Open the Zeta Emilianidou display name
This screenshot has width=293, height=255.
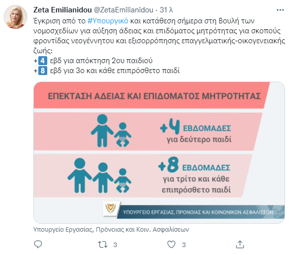62,10
